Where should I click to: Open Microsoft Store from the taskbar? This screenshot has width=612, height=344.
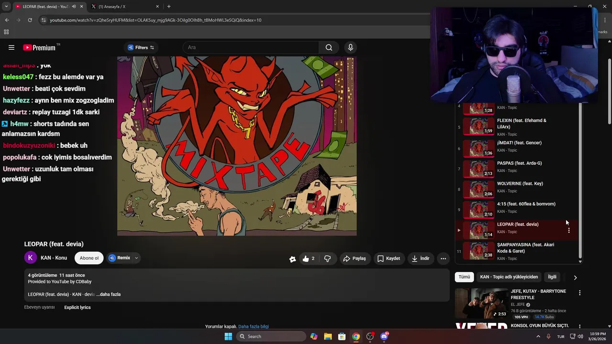click(x=342, y=336)
